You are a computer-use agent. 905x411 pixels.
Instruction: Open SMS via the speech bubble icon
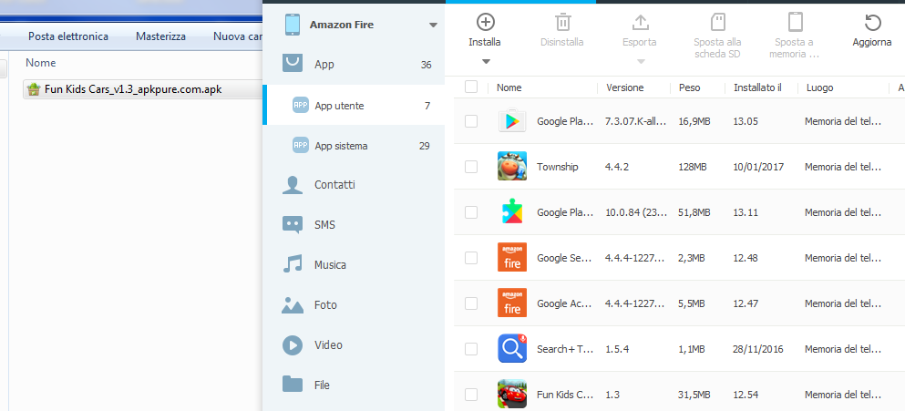tap(293, 224)
